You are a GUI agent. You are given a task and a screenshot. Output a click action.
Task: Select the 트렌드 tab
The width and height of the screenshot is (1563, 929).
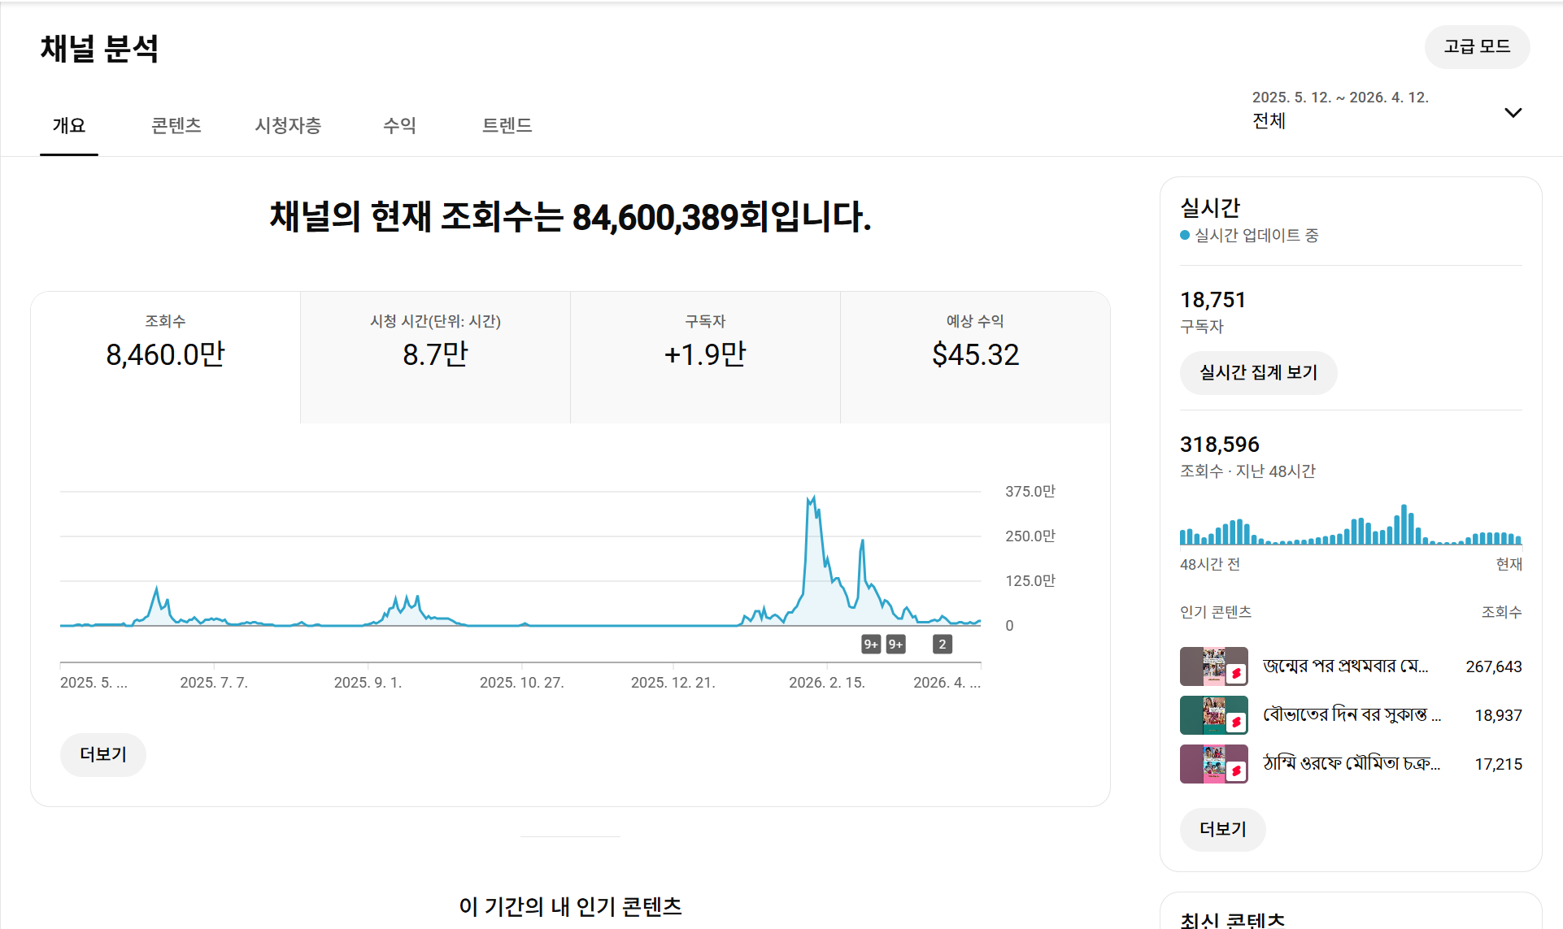[507, 125]
